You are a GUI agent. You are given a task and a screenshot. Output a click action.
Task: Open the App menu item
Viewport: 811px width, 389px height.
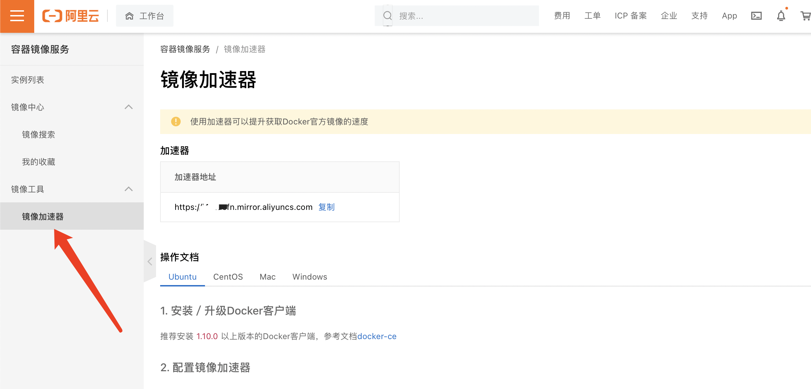[x=729, y=16]
